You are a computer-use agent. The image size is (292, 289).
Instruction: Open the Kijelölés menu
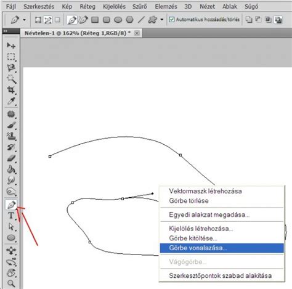click(114, 7)
